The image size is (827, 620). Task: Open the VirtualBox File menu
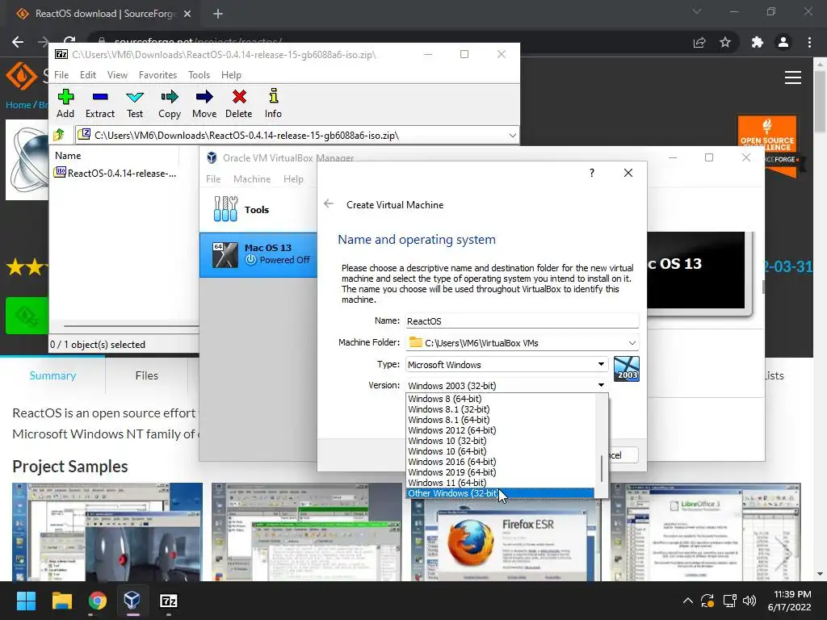213,179
